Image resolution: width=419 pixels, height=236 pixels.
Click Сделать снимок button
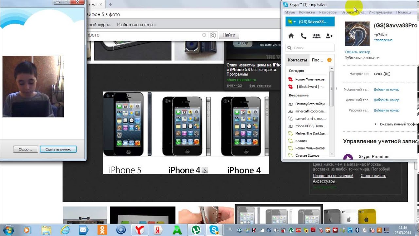coord(58,149)
